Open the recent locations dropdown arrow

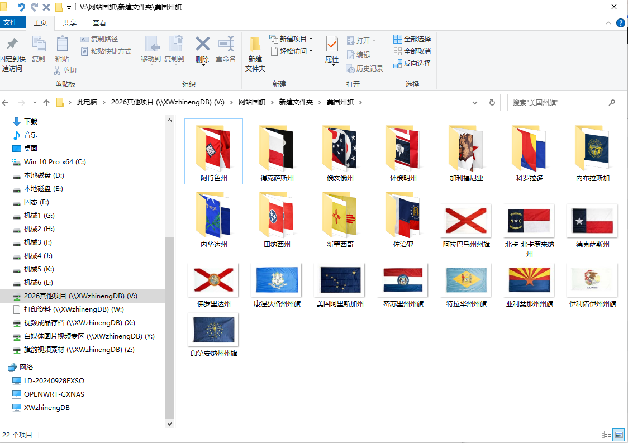point(35,103)
